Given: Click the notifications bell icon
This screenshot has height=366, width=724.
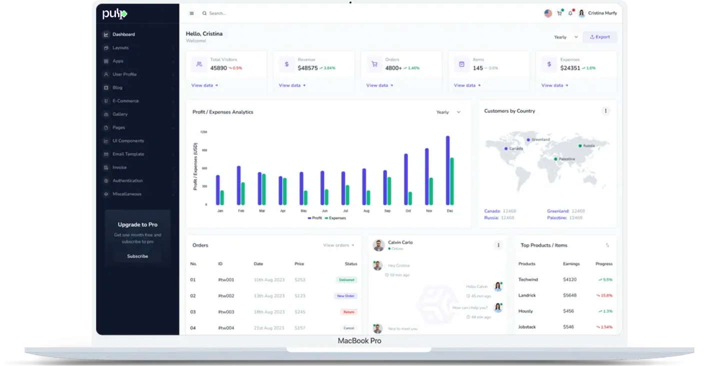Looking at the screenshot, I should [x=570, y=13].
